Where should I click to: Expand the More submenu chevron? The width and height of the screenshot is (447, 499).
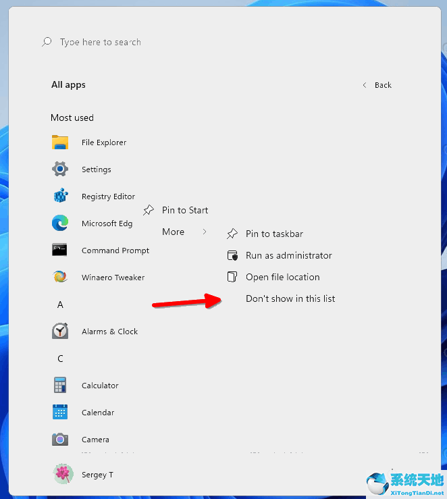(205, 232)
